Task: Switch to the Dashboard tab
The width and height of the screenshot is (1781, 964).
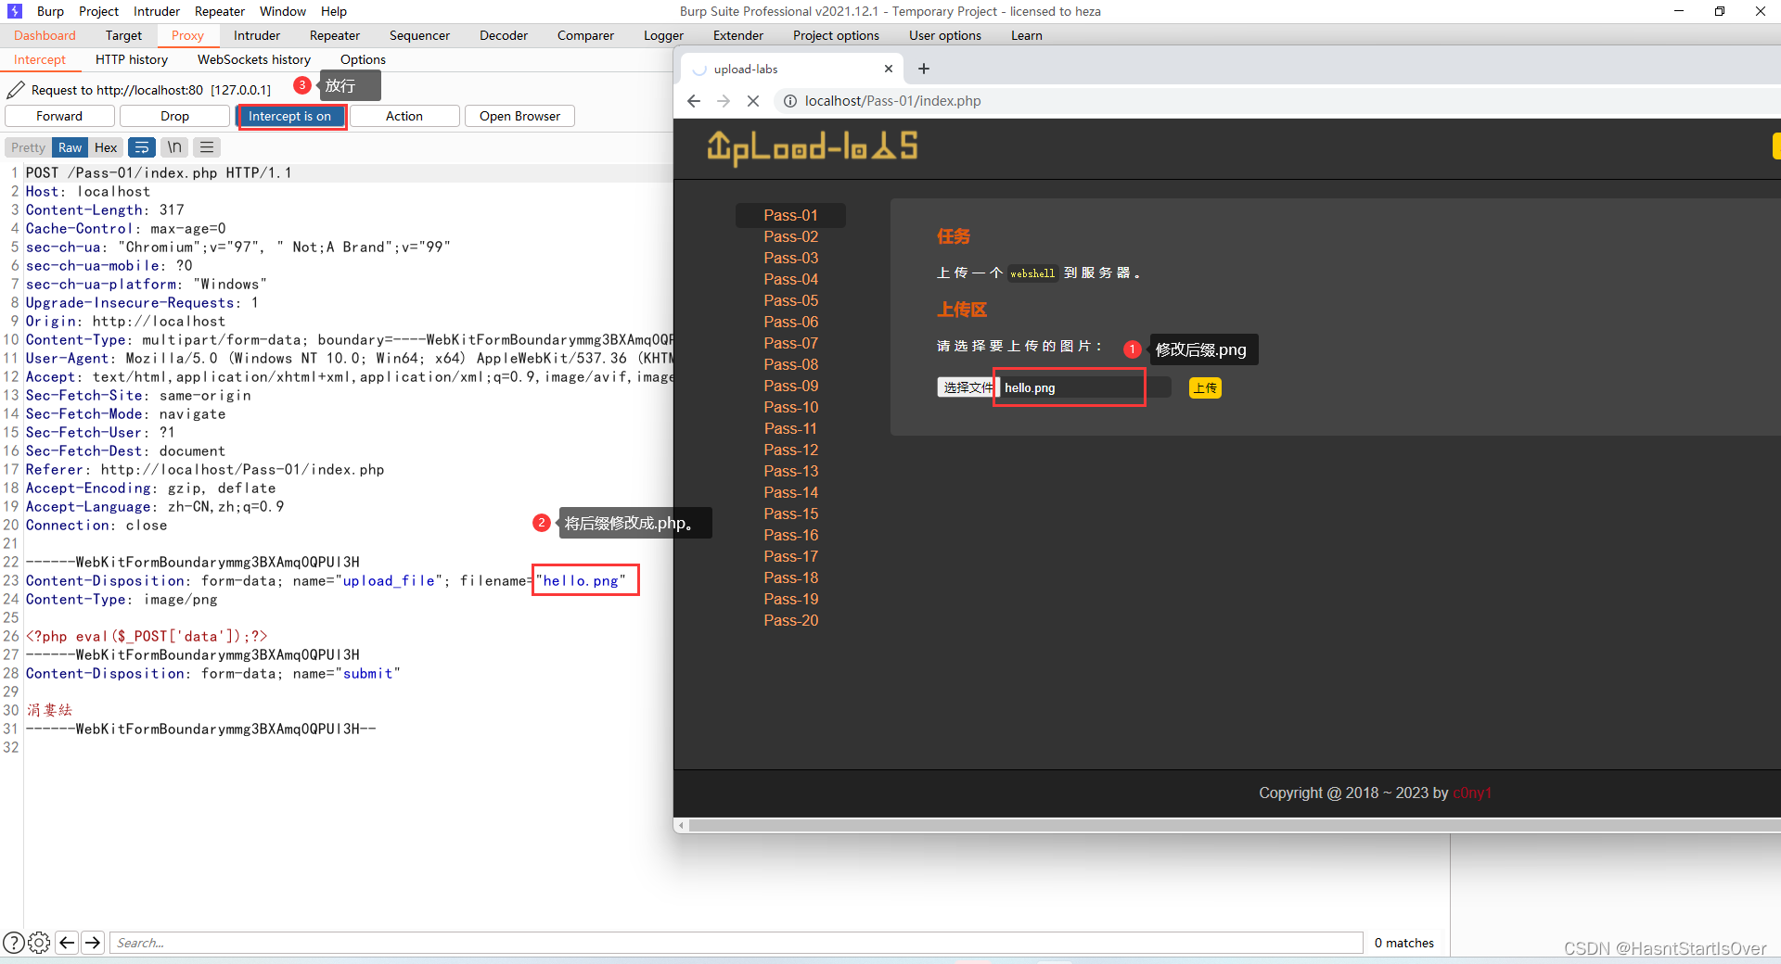Action: (x=45, y=35)
